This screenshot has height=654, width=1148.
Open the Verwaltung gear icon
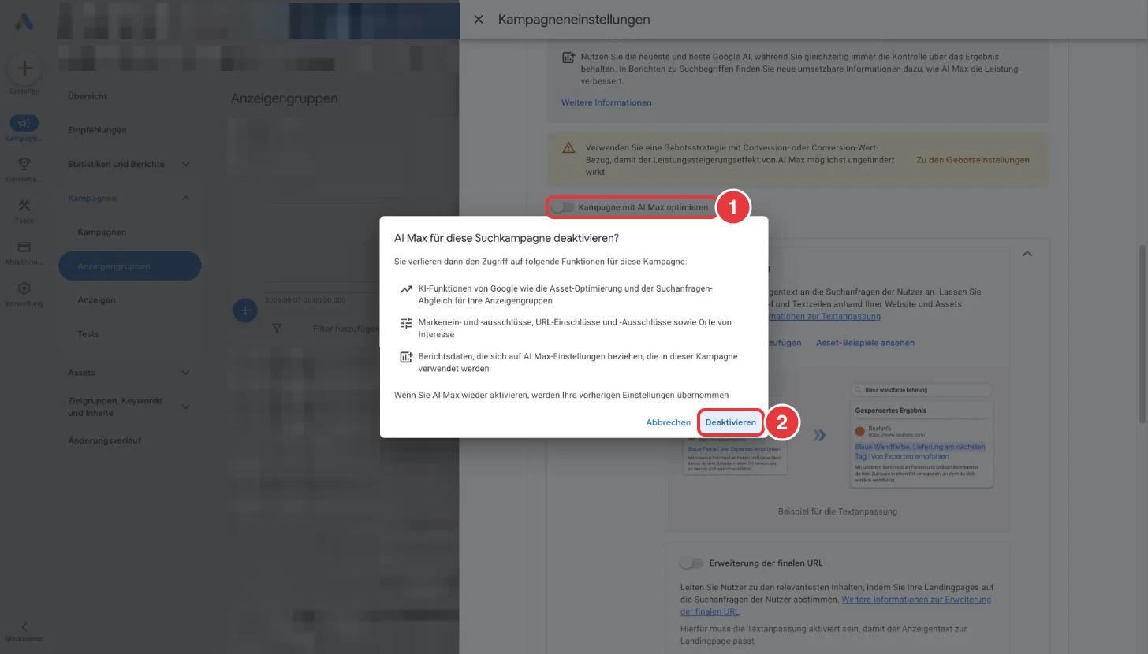tap(24, 288)
